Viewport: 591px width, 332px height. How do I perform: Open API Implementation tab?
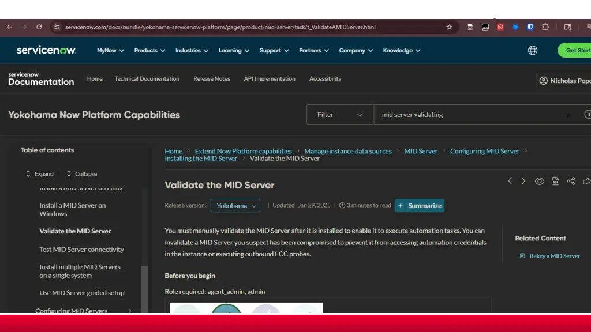[x=270, y=78]
